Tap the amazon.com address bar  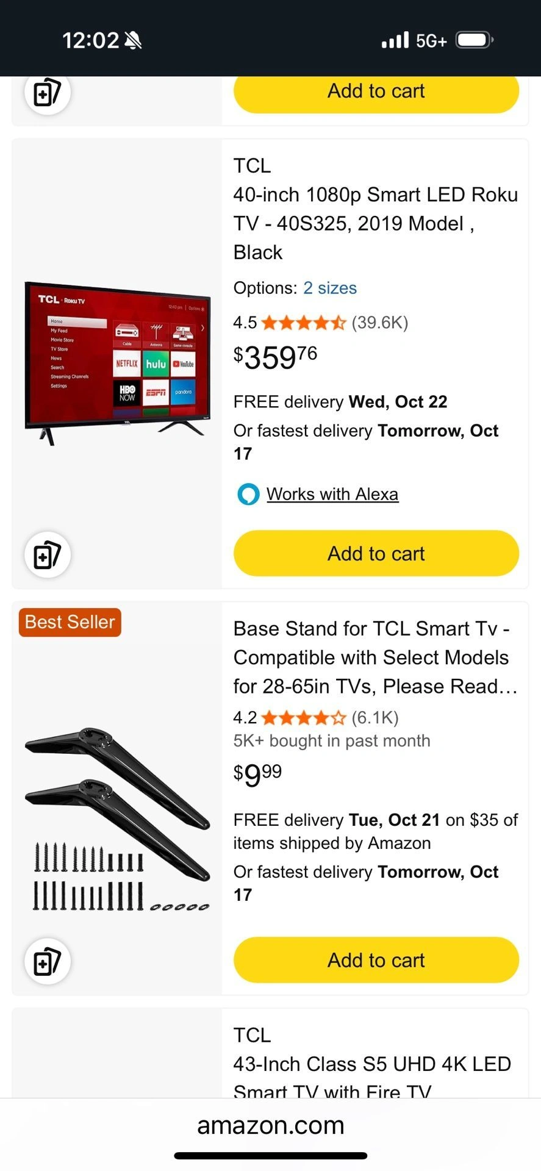270,1125
